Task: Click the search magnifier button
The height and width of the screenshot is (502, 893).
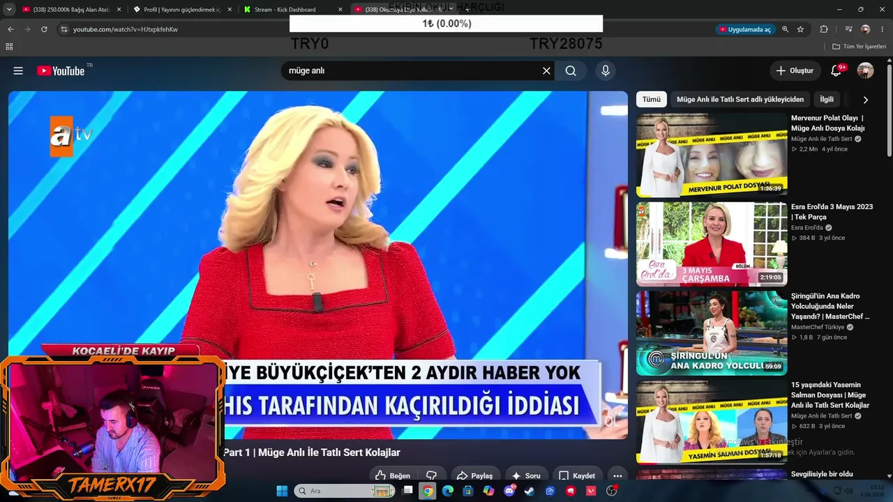Action: 571,70
